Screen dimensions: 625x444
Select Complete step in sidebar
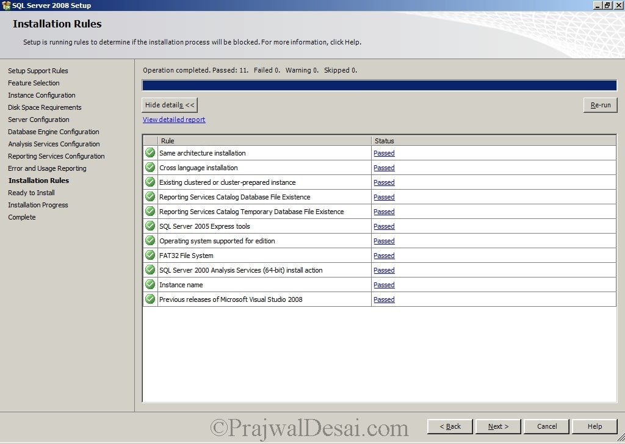click(21, 217)
